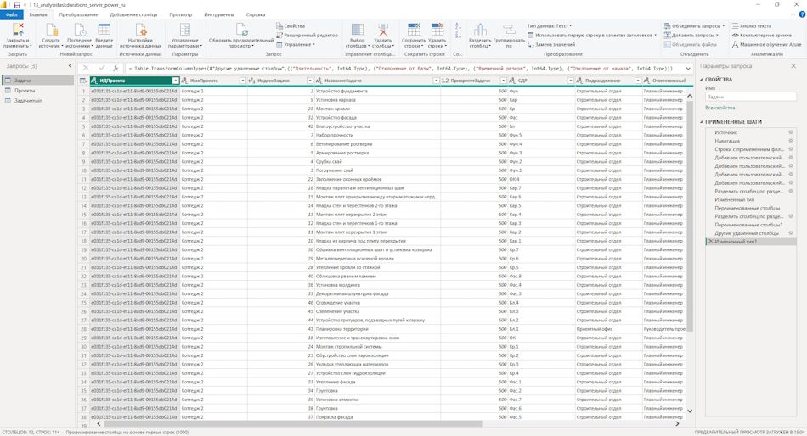Click Замена значений

(551, 44)
